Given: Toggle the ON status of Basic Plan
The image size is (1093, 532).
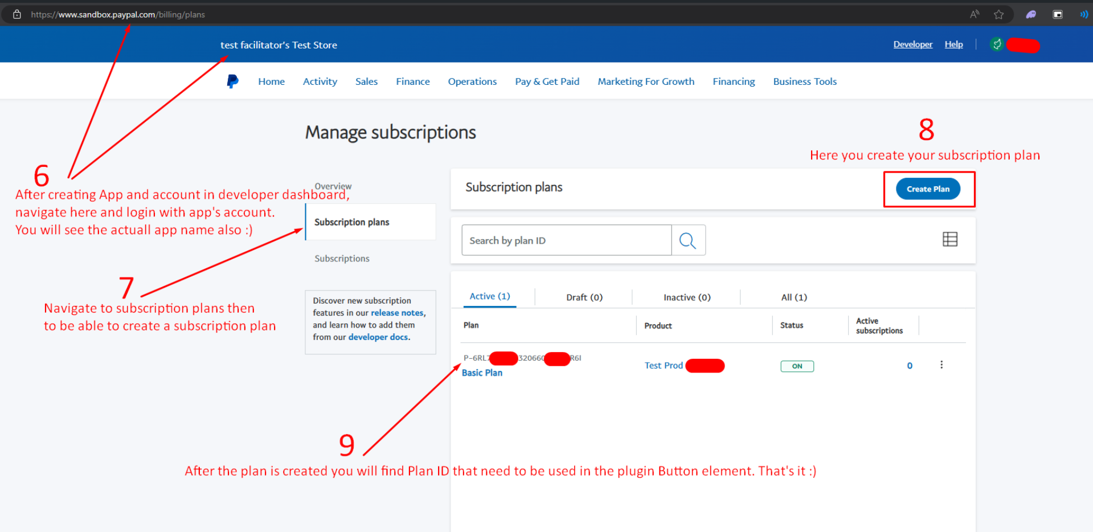Looking at the screenshot, I should (797, 366).
